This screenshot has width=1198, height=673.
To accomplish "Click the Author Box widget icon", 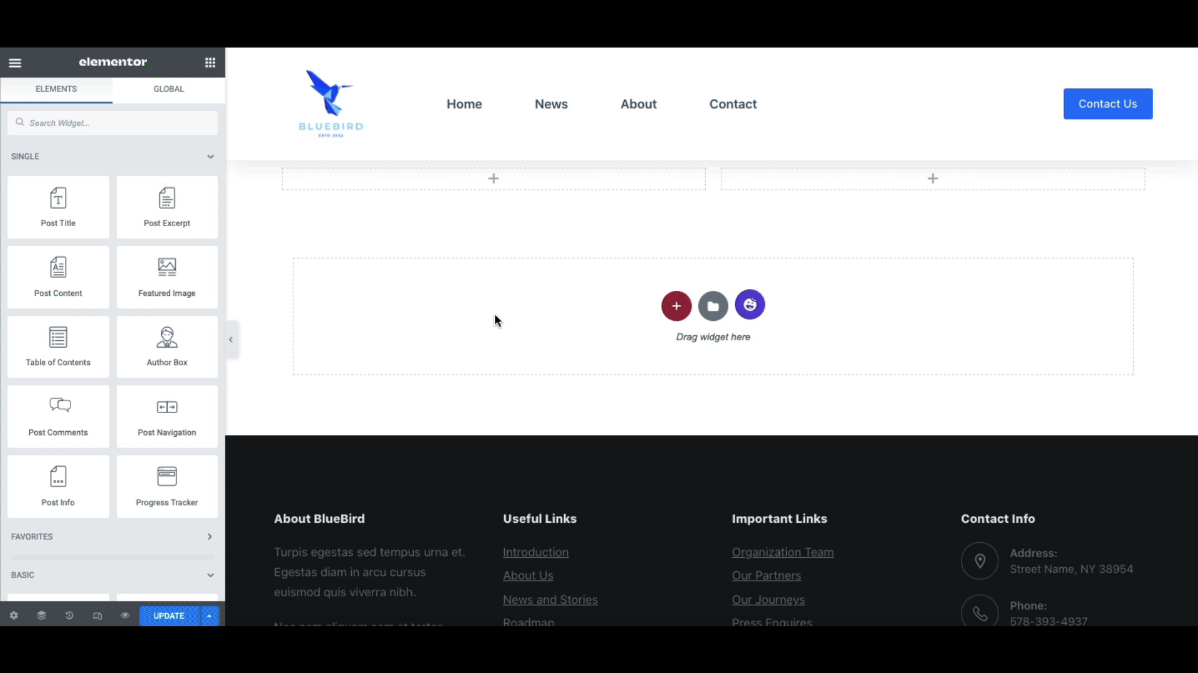I will (x=166, y=343).
